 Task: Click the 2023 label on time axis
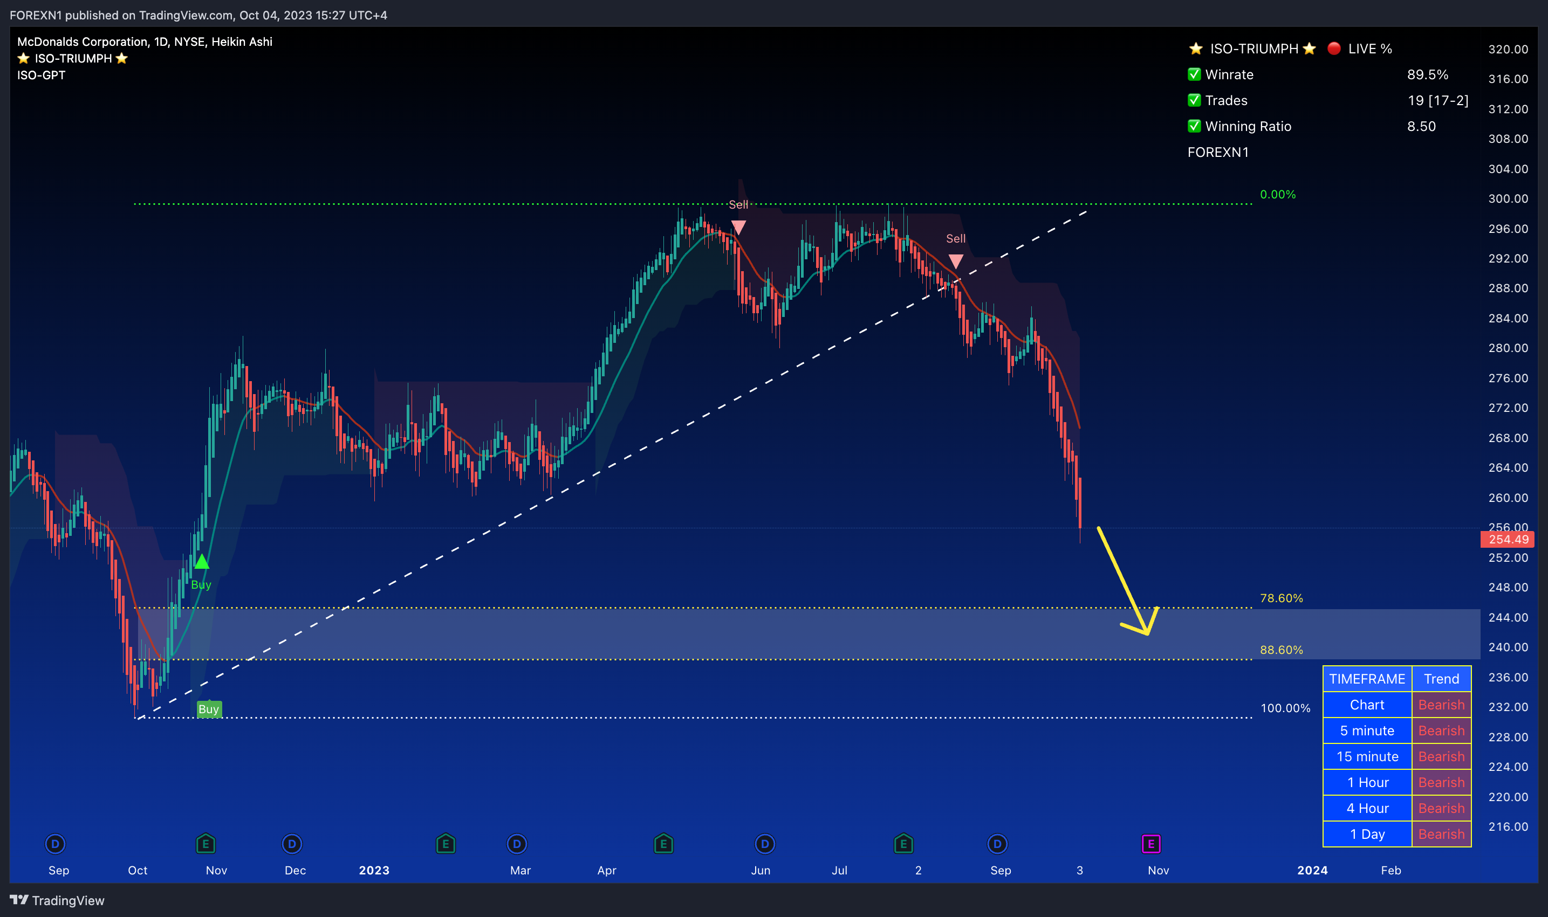pos(374,870)
